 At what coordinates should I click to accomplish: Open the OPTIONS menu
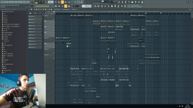click(20, 2)
